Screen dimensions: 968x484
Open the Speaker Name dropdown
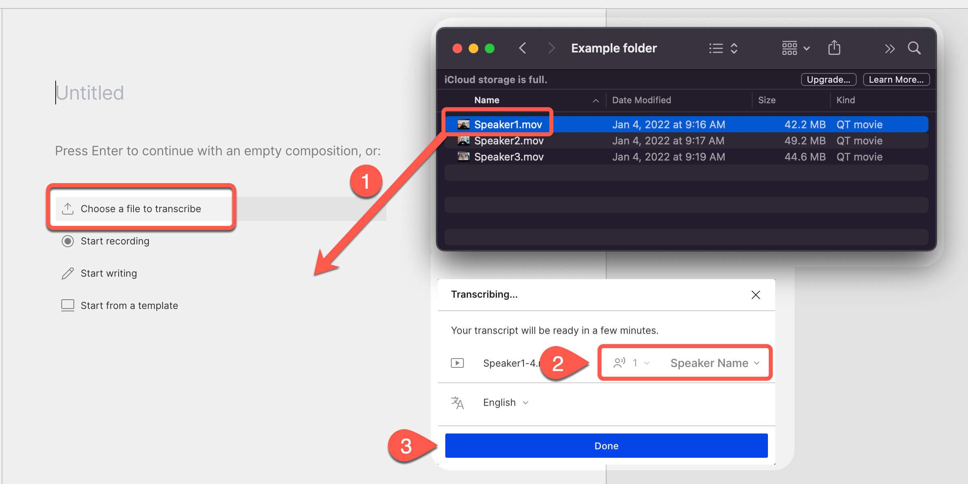coord(715,363)
